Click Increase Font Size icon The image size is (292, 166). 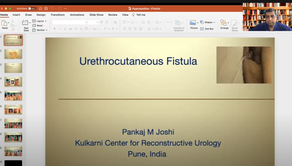pos(102,22)
